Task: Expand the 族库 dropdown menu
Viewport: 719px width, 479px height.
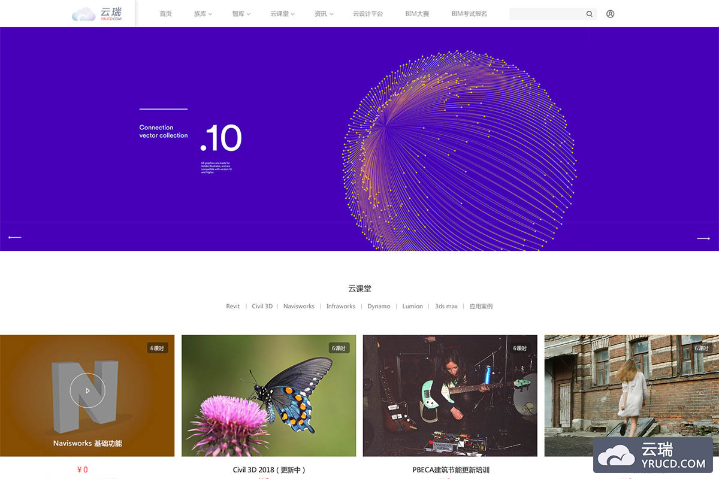Action: pos(203,14)
